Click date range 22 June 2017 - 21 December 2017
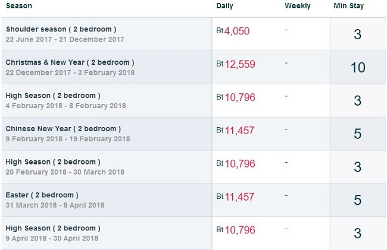 click(x=65, y=39)
